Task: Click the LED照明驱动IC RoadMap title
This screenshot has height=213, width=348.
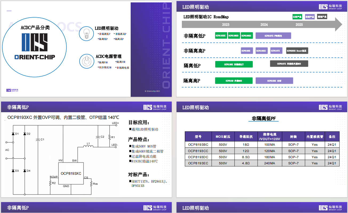Action: pos(206,17)
